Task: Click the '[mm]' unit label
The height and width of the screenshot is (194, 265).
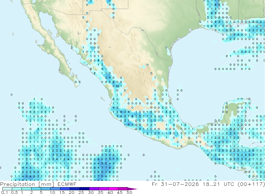Action: pyautogui.click(x=46, y=184)
